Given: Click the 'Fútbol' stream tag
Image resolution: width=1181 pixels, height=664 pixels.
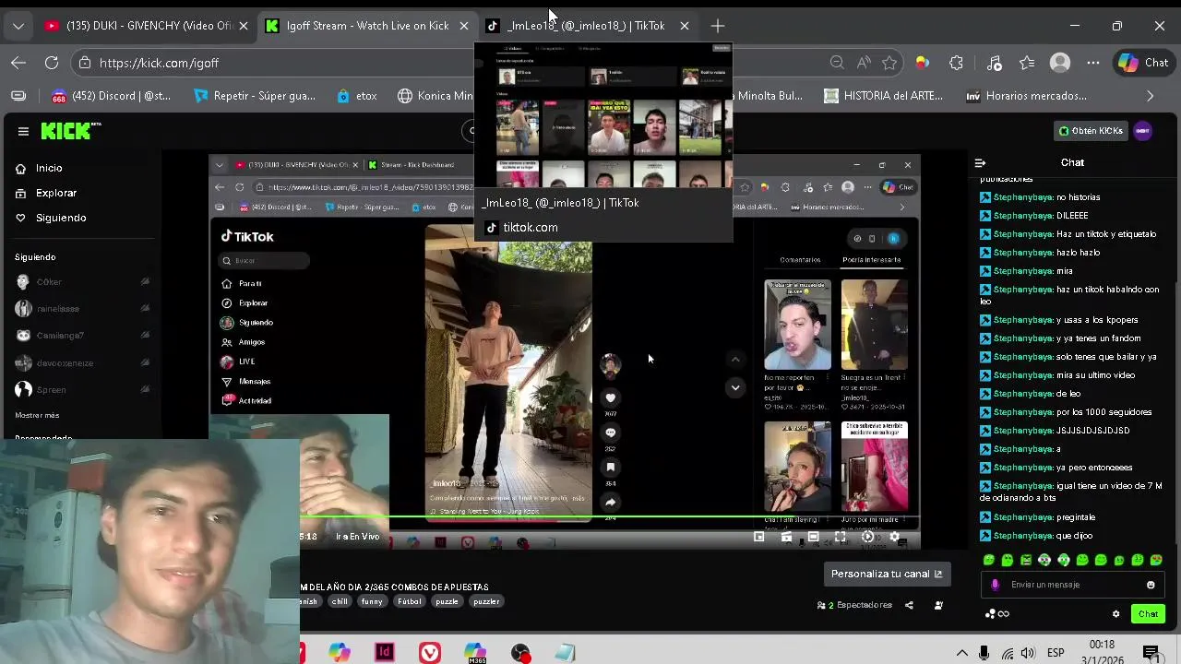Looking at the screenshot, I should (409, 601).
